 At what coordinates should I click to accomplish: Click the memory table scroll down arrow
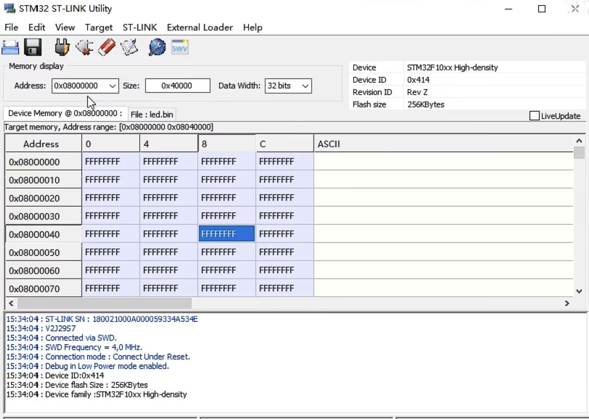579,291
